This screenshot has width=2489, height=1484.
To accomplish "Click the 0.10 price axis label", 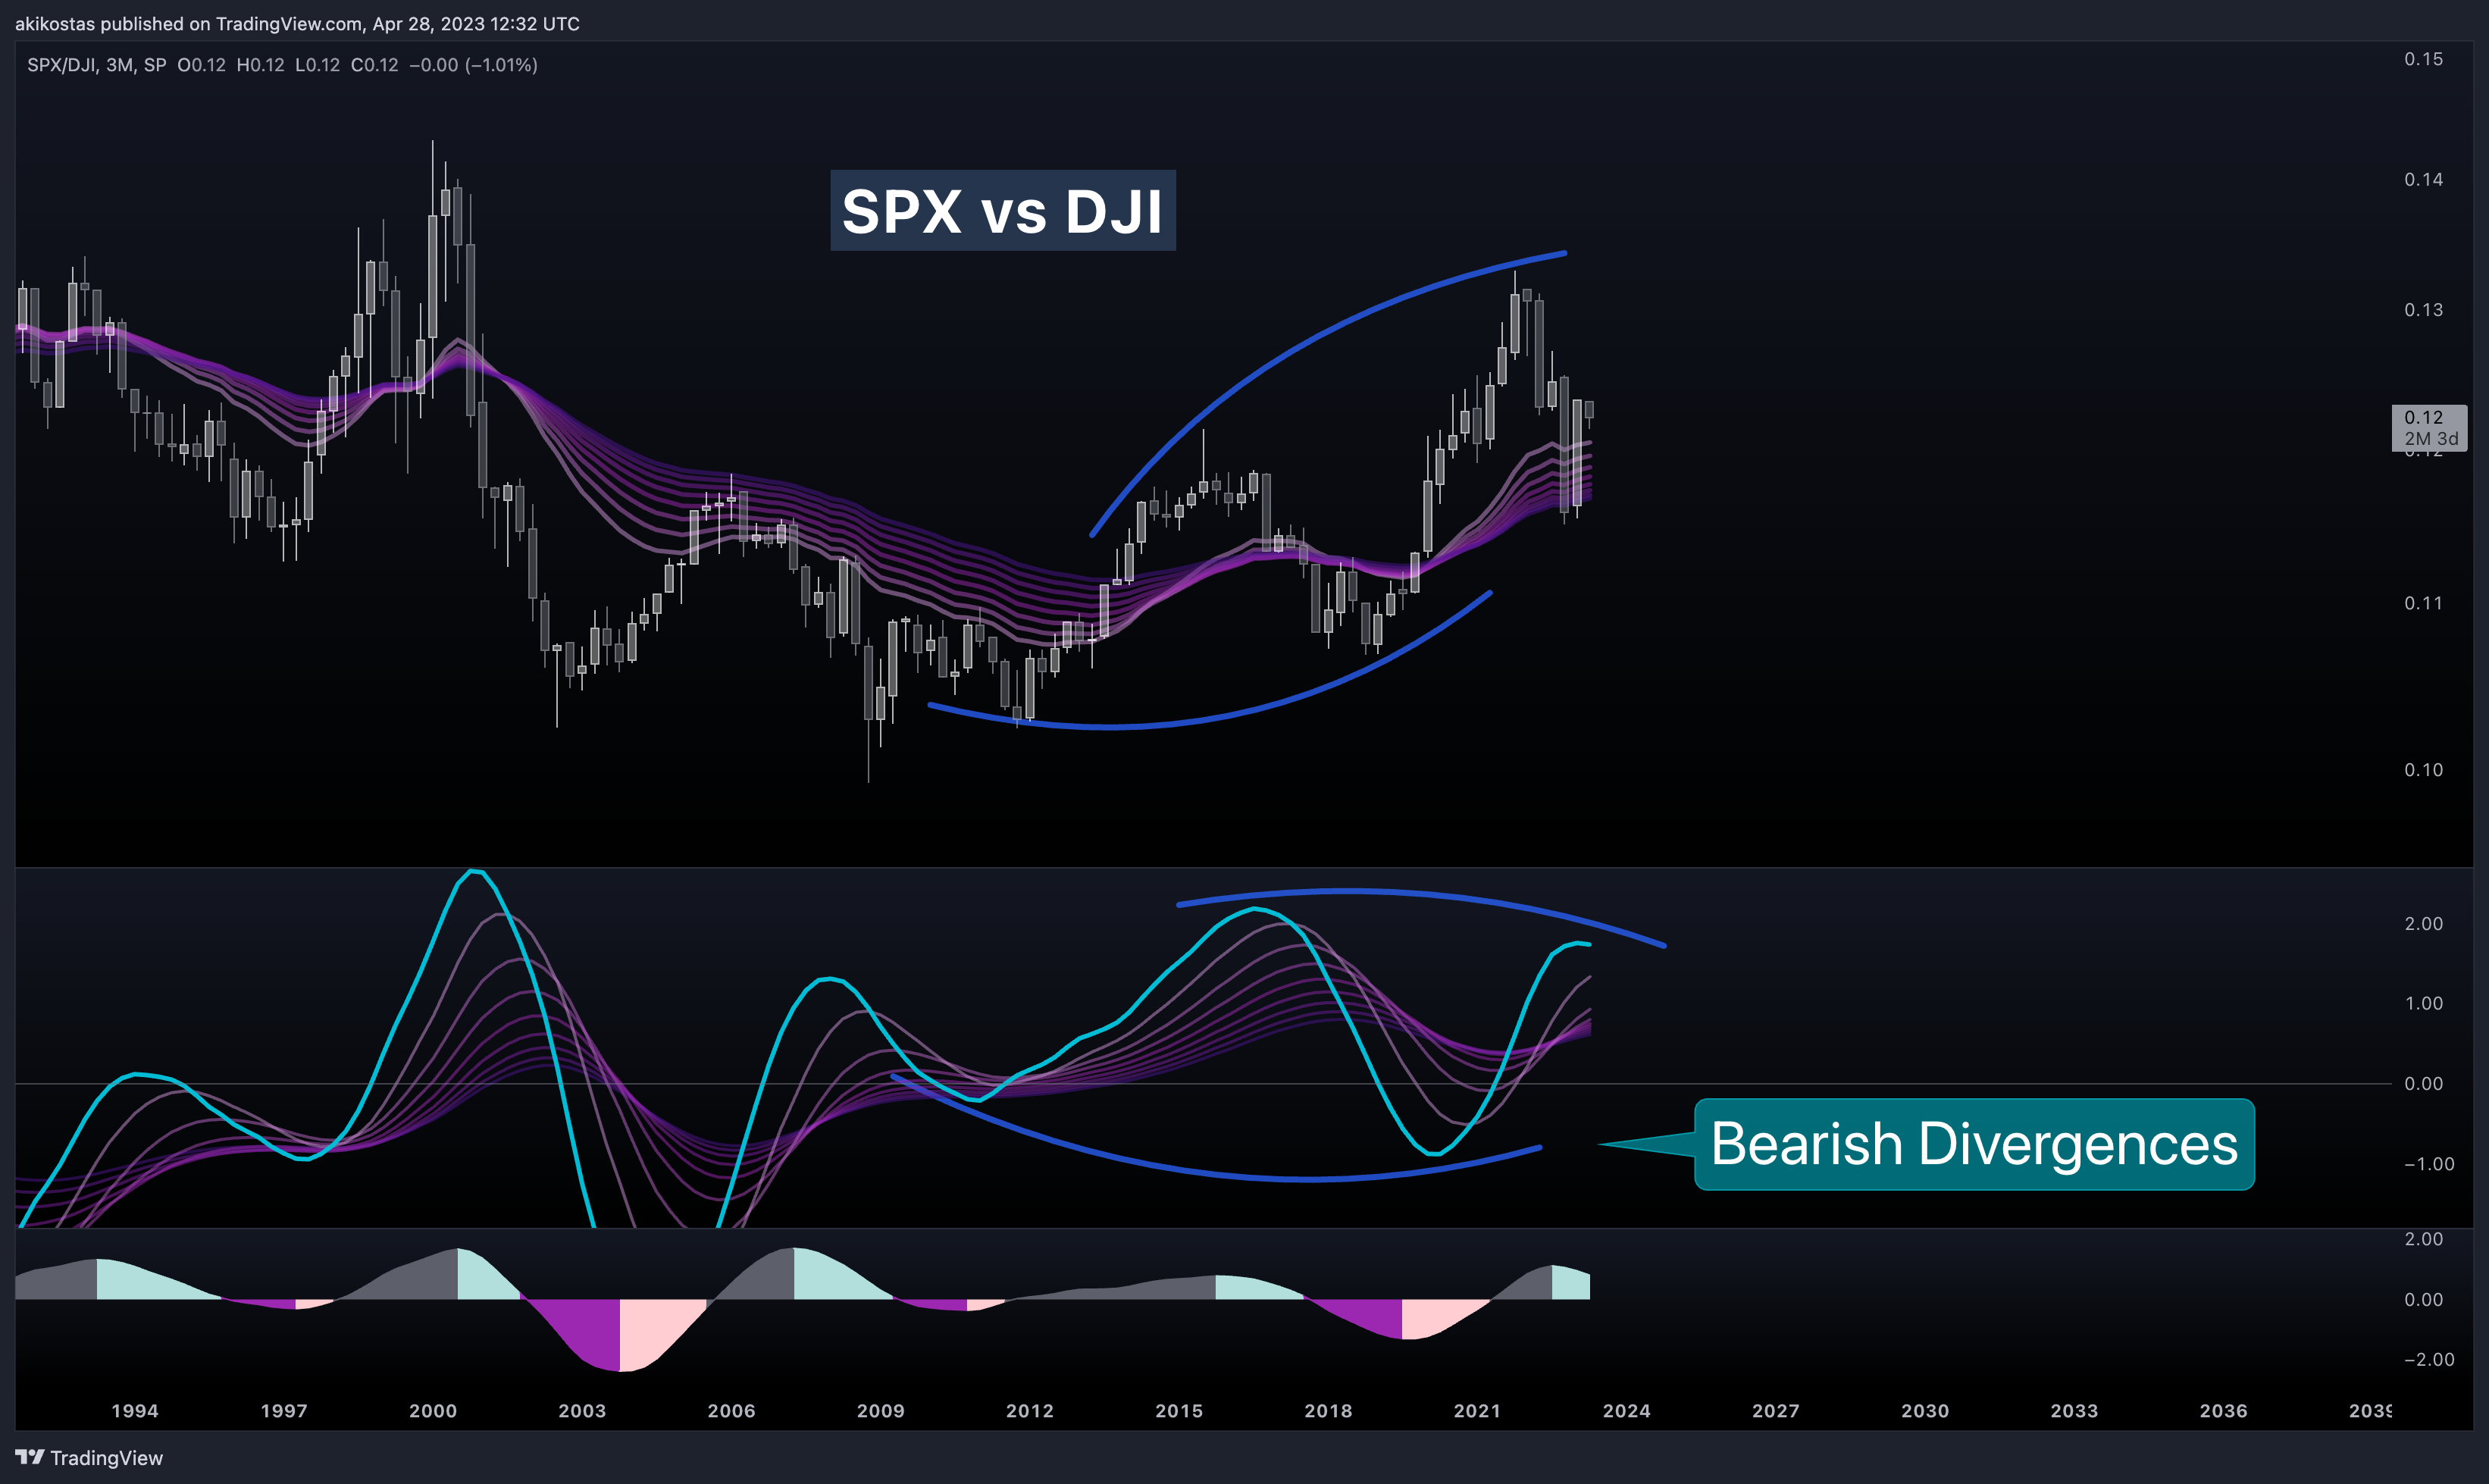I will tap(2424, 769).
